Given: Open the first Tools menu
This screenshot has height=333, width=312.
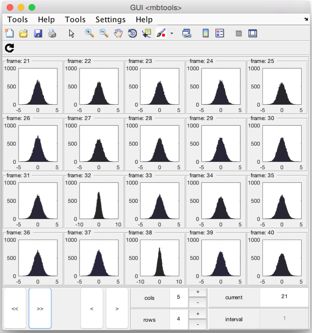Looking at the screenshot, I should point(18,19).
